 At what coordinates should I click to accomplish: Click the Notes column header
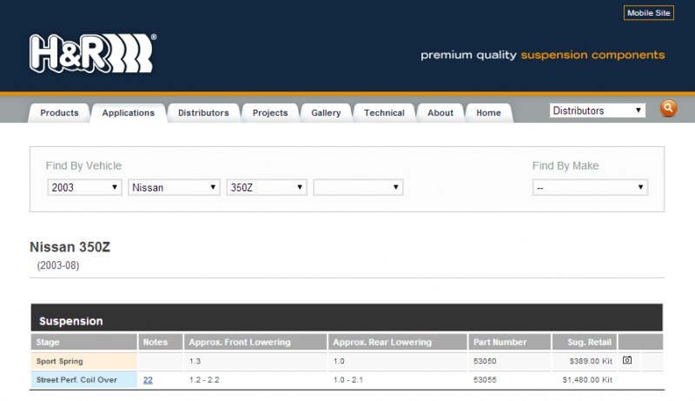tap(161, 342)
